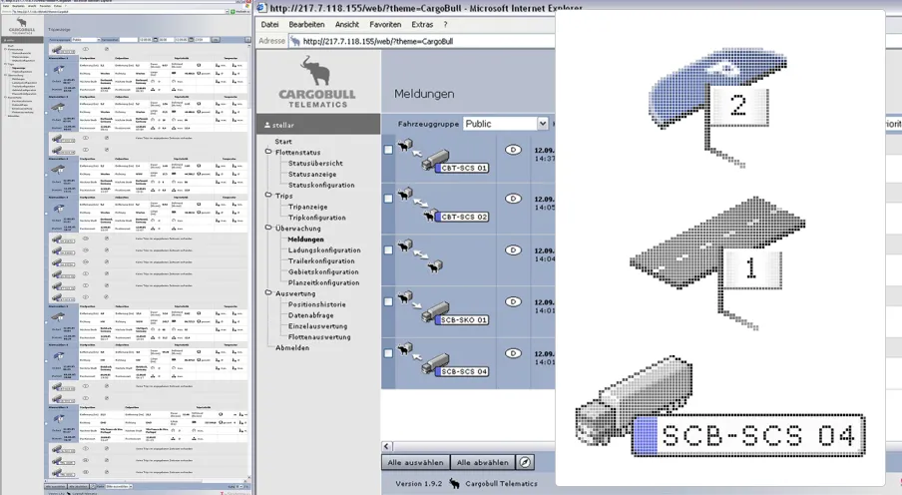Image resolution: width=902 pixels, height=495 pixels.
Task: Click the small elephant icon in the footer
Action: pyautogui.click(x=454, y=483)
